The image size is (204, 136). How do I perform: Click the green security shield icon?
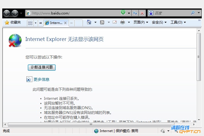tap(123, 12)
